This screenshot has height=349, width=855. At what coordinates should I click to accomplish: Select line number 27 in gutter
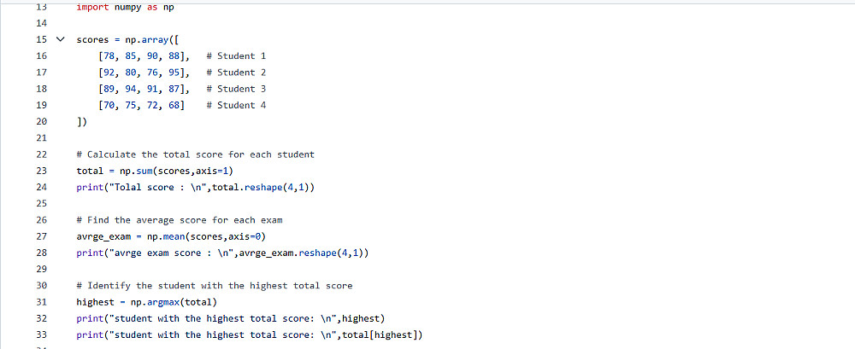pos(41,236)
